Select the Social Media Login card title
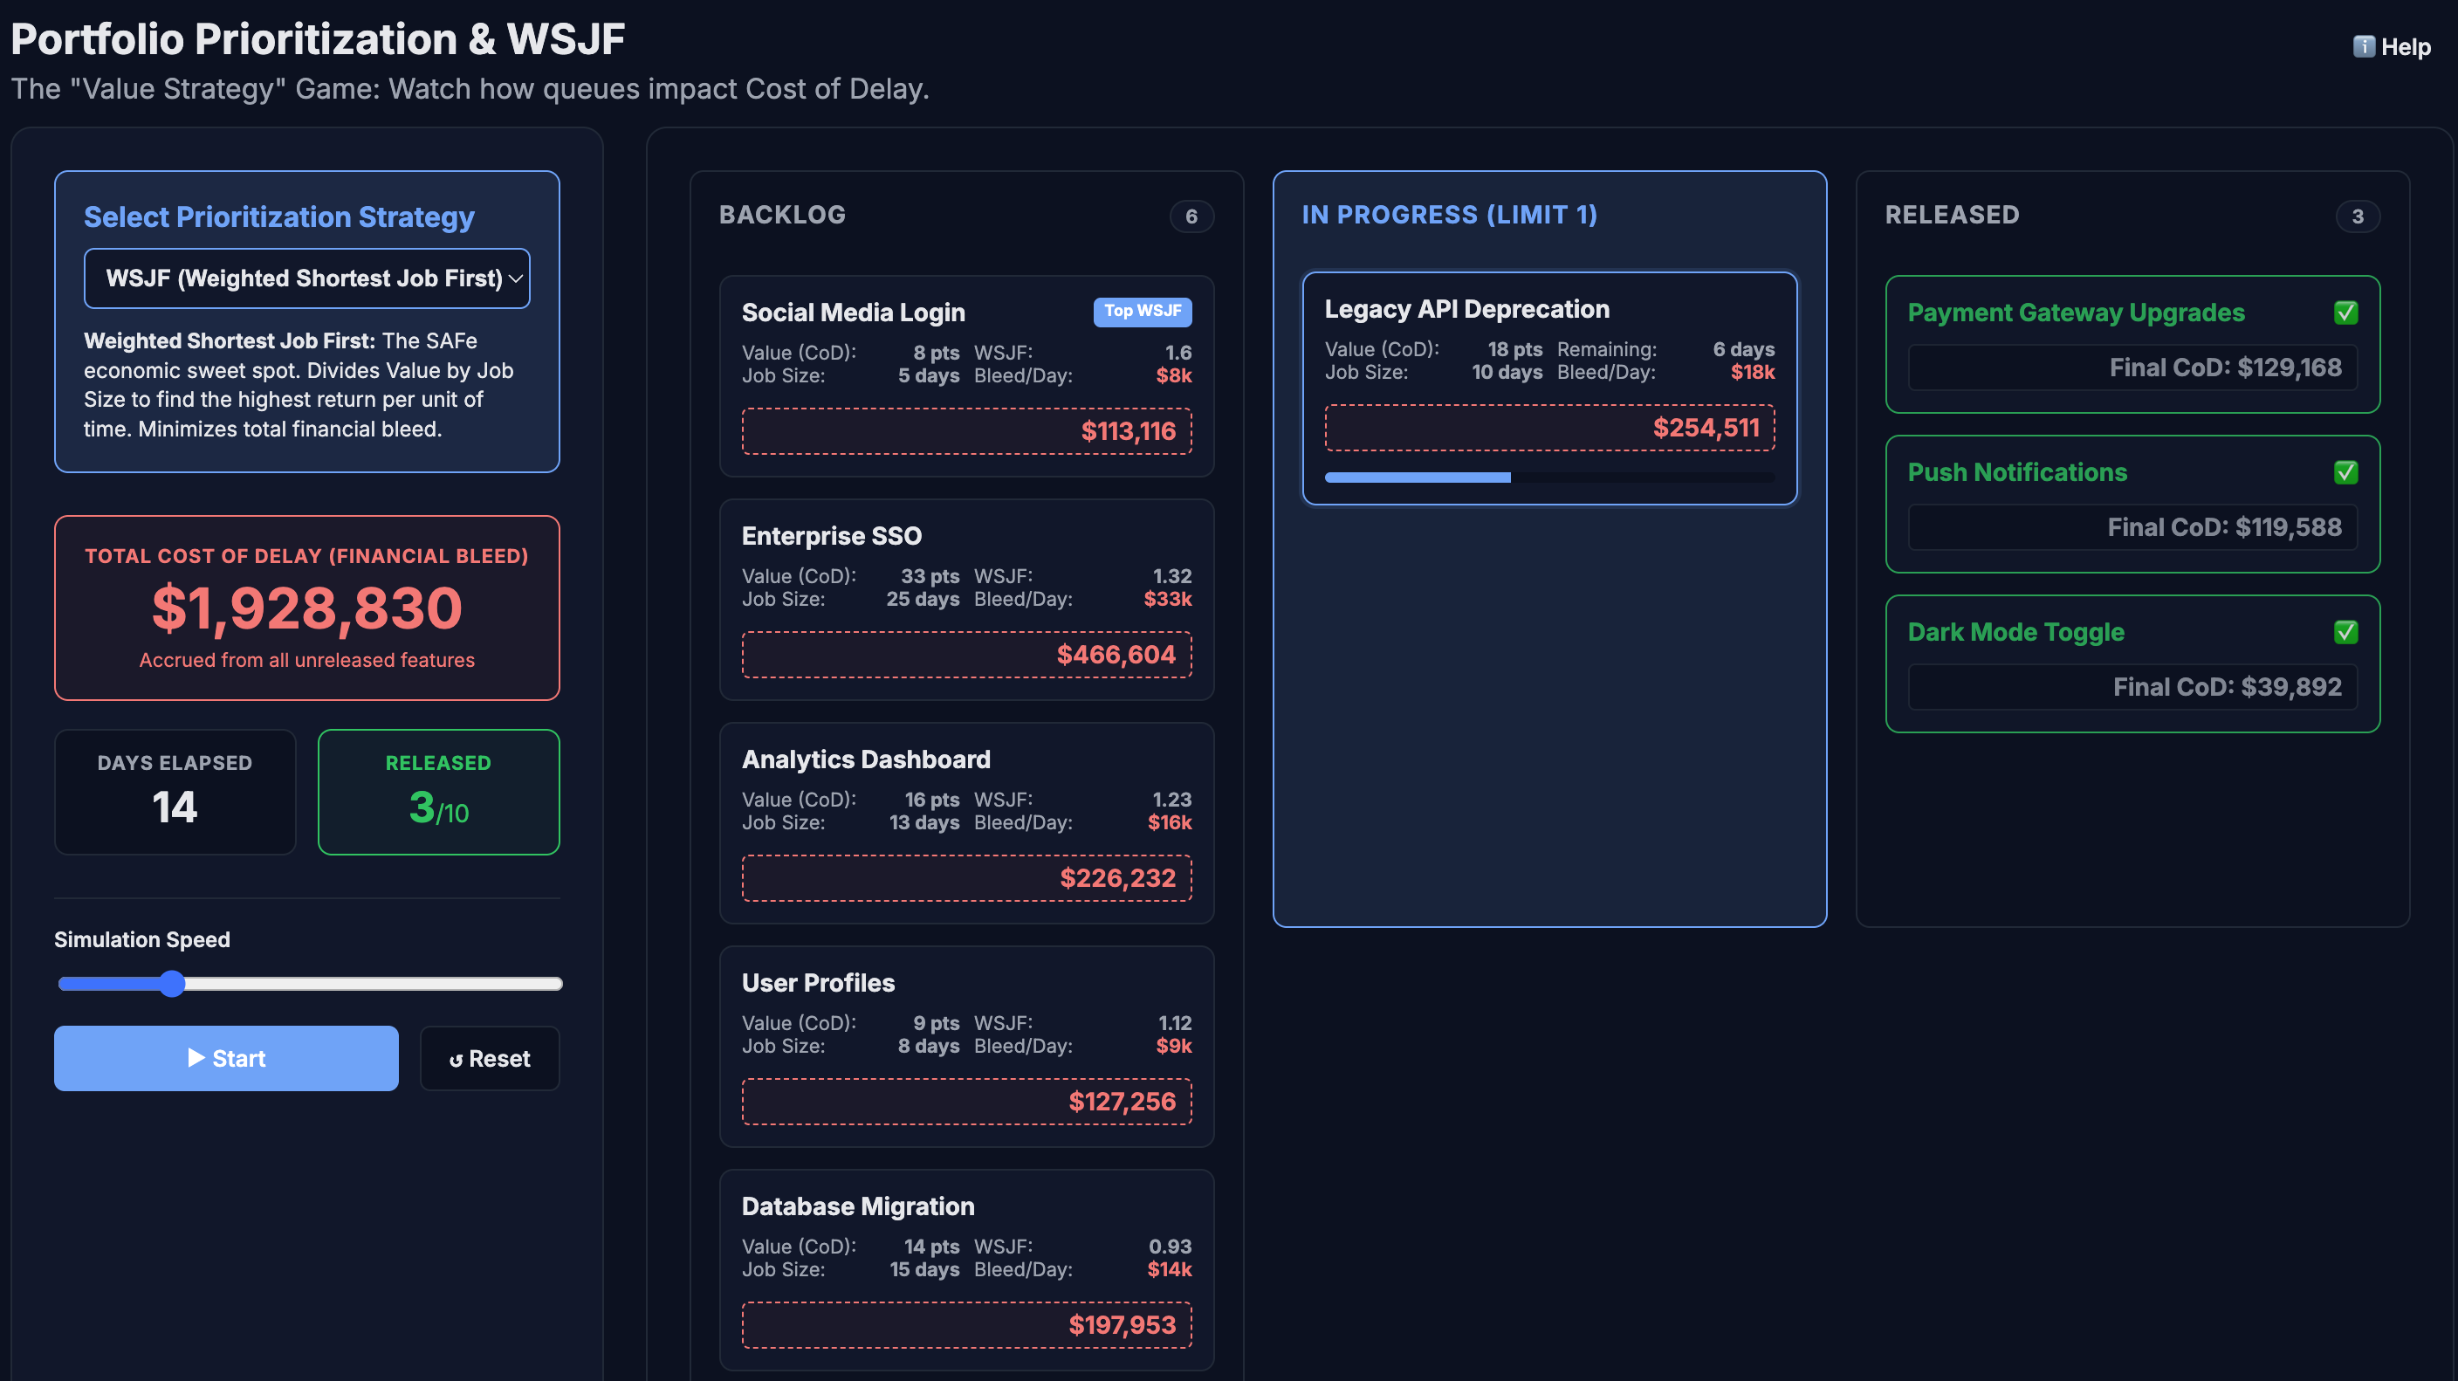Viewport: 2458px width, 1381px height. coord(853,313)
